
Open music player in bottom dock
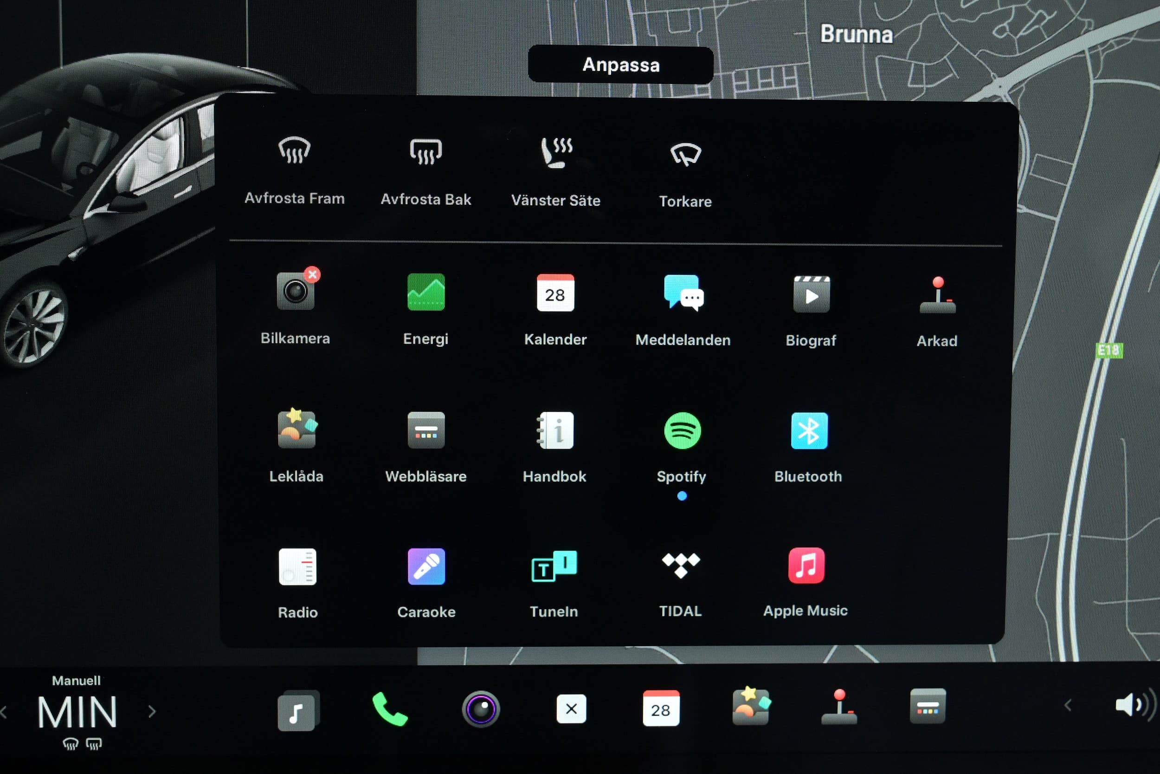coord(297,711)
